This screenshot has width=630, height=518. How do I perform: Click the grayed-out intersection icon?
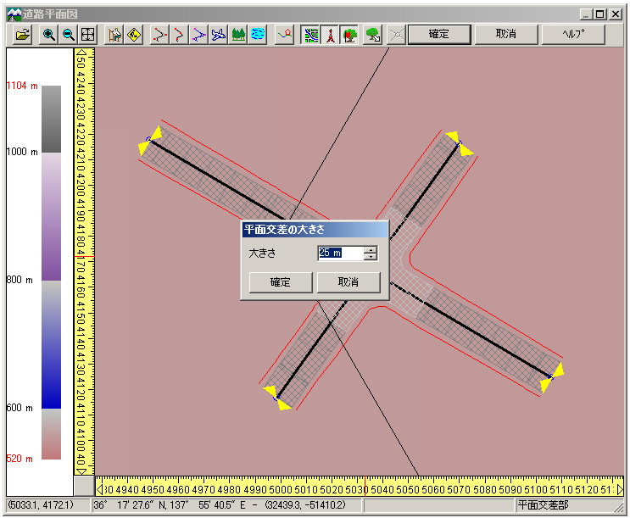397,35
